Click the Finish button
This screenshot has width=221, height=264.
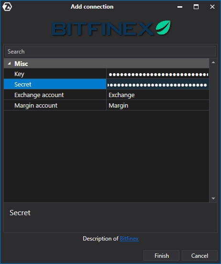[x=161, y=255]
